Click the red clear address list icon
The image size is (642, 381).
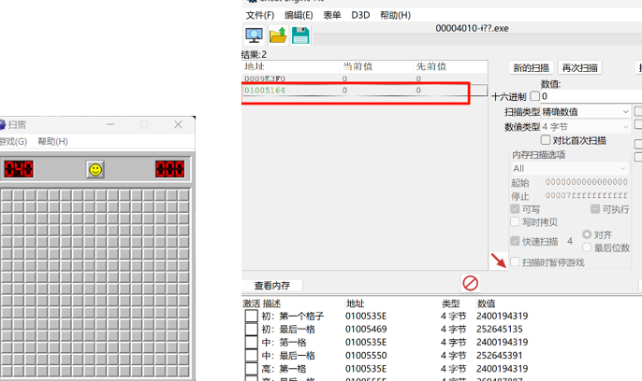(x=470, y=283)
